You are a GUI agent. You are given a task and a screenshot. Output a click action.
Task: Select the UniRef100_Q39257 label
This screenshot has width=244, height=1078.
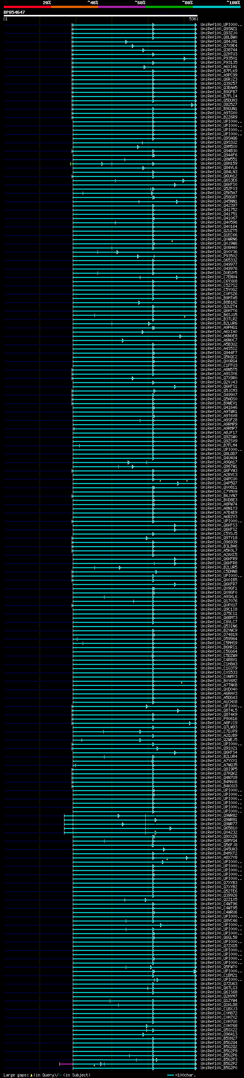coord(219,83)
